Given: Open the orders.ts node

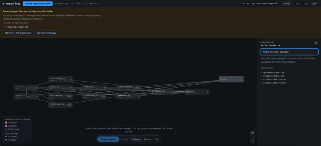Looking at the screenshot, I should pyautogui.click(x=94, y=88).
